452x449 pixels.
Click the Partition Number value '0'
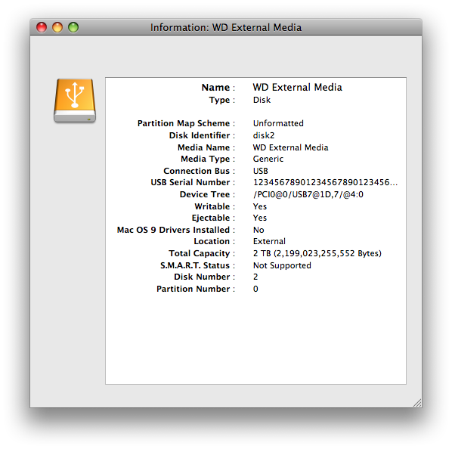[x=255, y=289]
